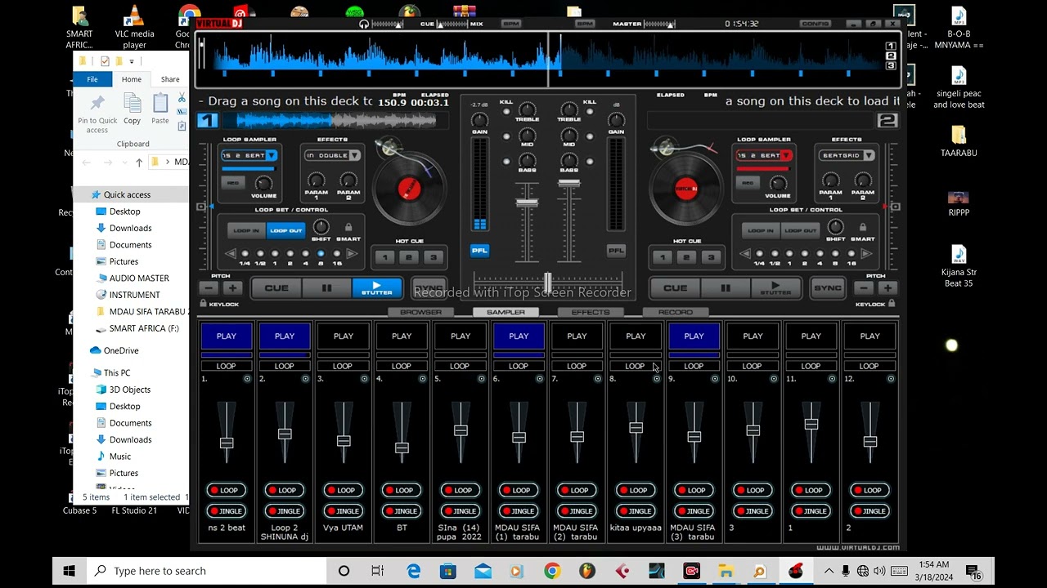Image resolution: width=1047 pixels, height=588 pixels.
Task: Switch to the Browser tab
Action: tap(421, 312)
